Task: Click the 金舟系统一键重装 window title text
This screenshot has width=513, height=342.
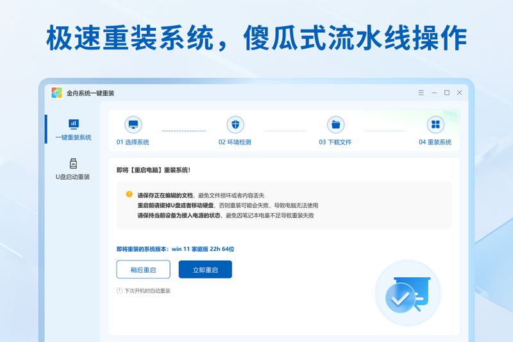Action: click(x=90, y=93)
